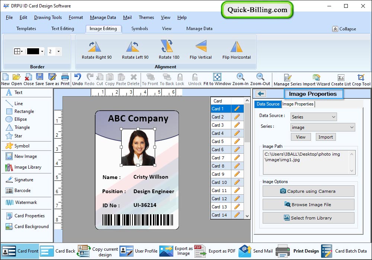Flip the image vertically

[x=201, y=50]
